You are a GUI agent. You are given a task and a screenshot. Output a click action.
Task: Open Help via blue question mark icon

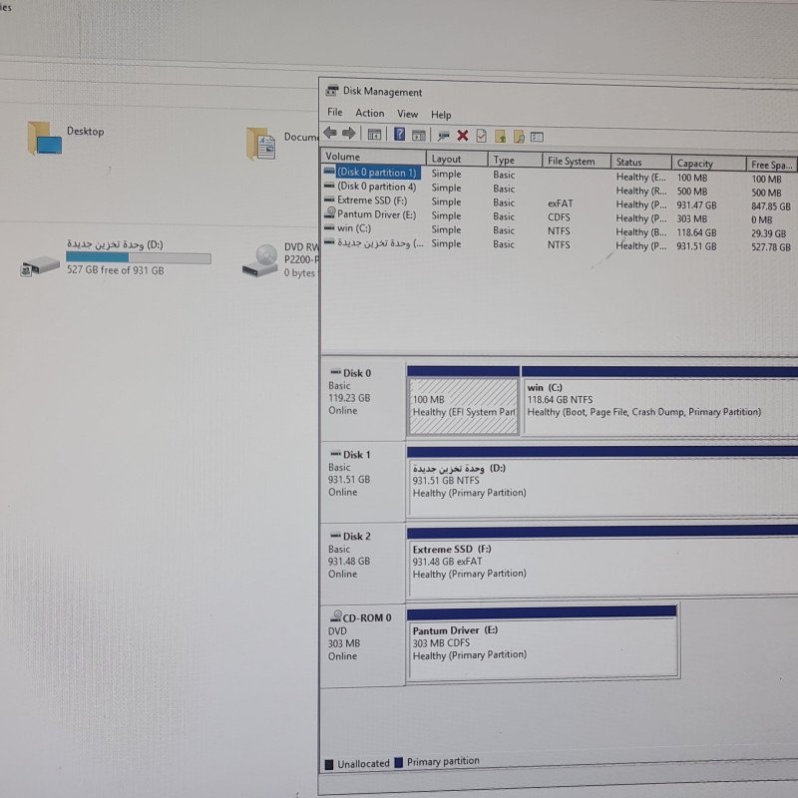click(x=400, y=135)
